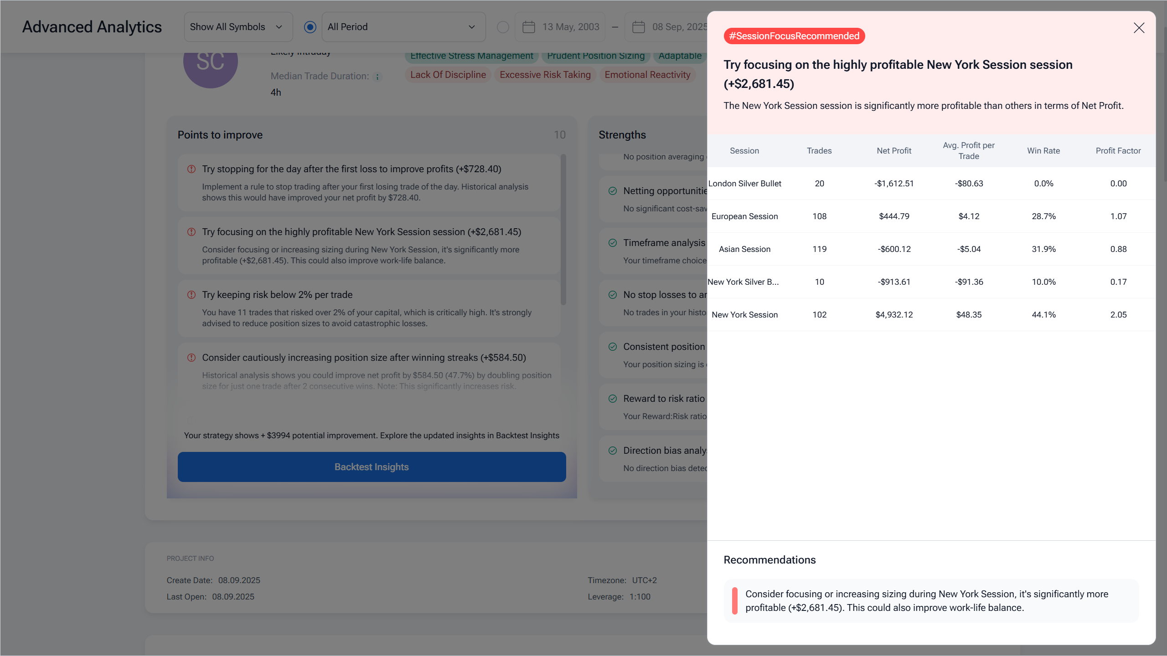Expand the All Period dropdown
Screen dimensions: 1167x656
click(403, 27)
